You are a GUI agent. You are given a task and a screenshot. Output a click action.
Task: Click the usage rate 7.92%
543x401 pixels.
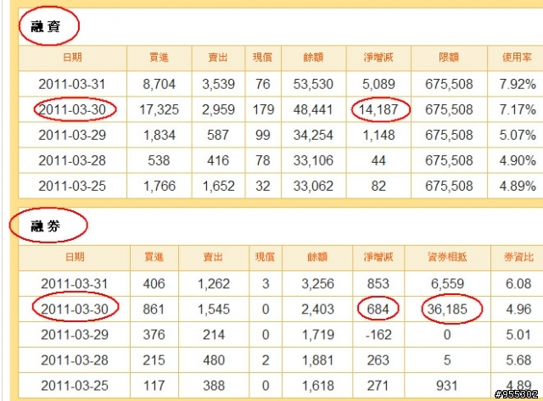[518, 84]
